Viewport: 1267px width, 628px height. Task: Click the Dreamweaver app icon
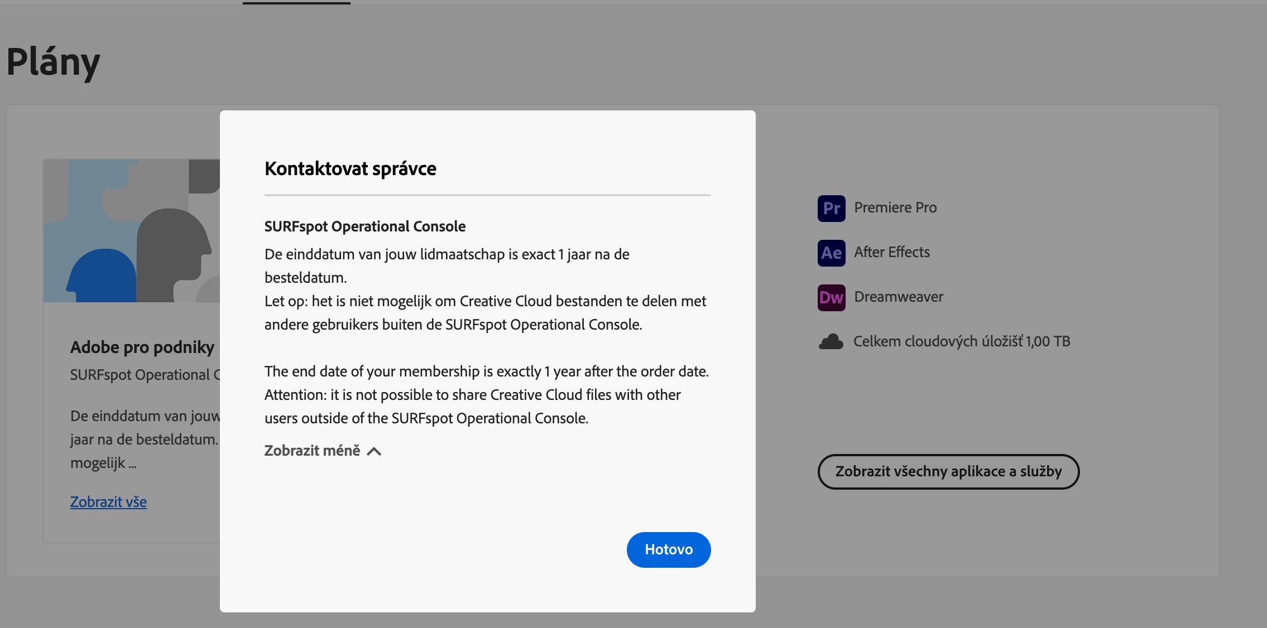(x=831, y=297)
